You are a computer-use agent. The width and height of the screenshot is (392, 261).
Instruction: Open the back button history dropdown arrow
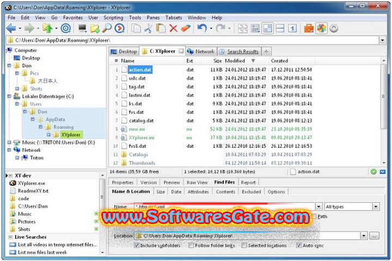coord(20,28)
